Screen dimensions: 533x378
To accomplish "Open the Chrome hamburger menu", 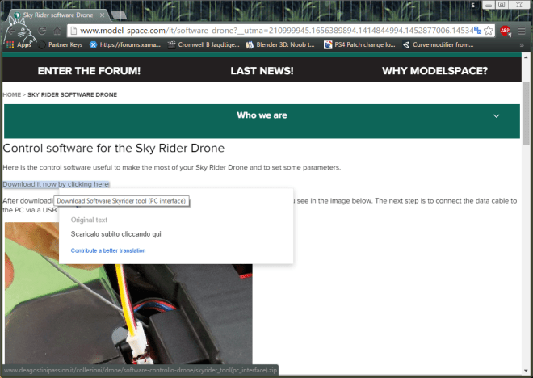I will tap(521, 31).
